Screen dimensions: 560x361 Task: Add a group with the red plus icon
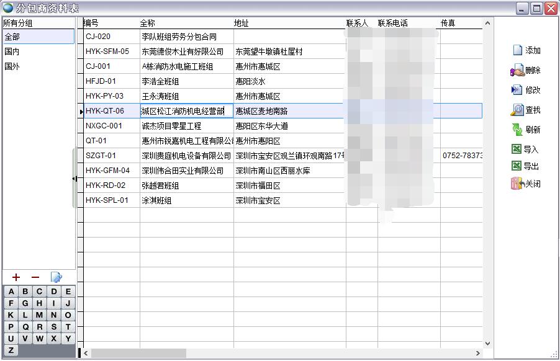[16, 277]
